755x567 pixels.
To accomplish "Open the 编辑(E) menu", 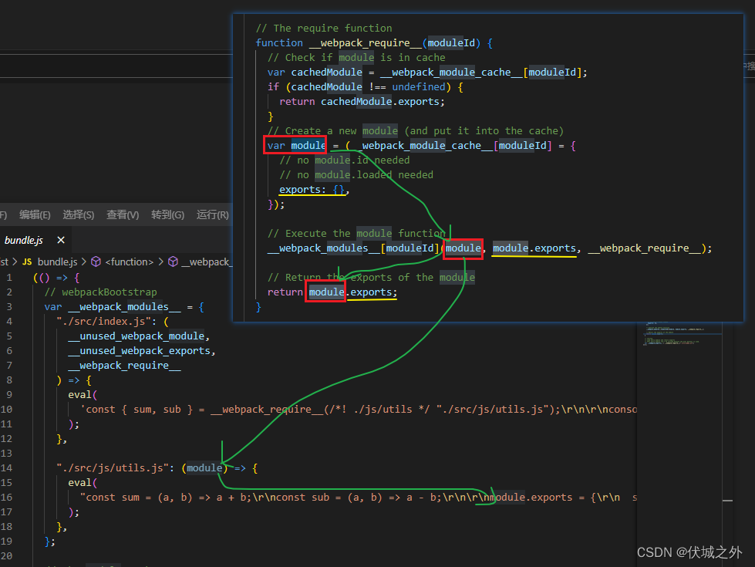I will tap(34, 214).
